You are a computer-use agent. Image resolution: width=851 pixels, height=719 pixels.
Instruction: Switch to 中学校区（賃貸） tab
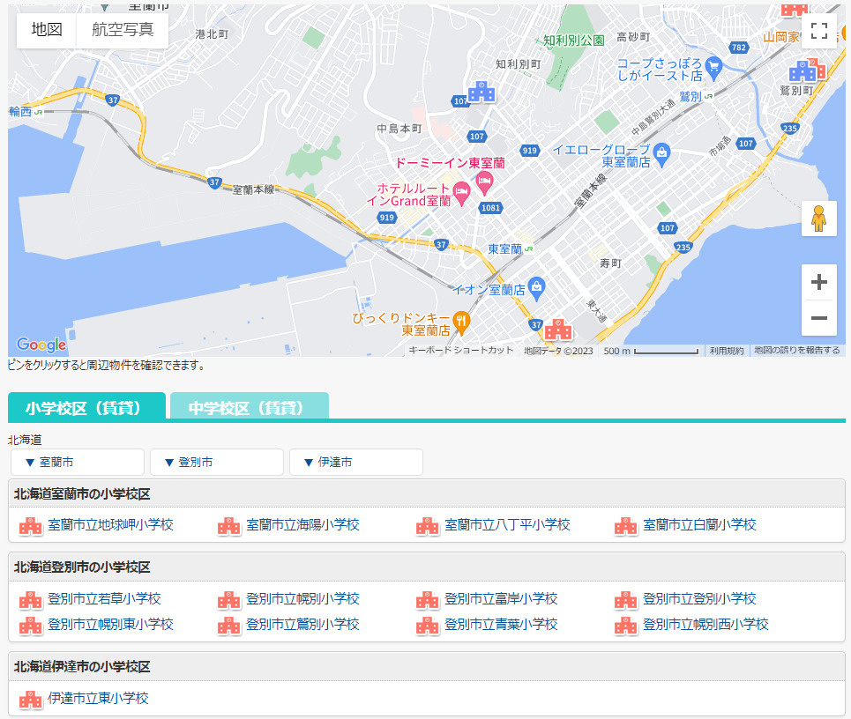click(x=250, y=407)
